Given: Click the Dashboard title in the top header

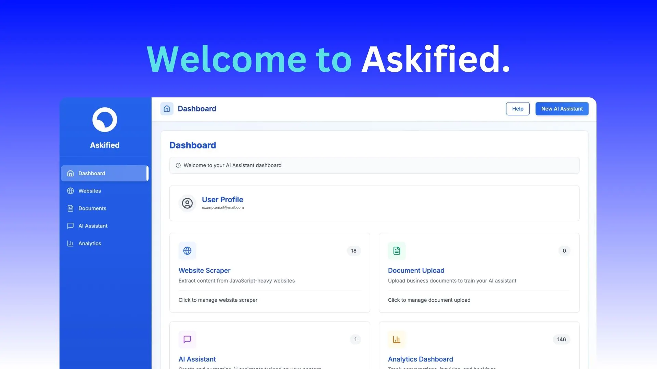Looking at the screenshot, I should tap(197, 109).
